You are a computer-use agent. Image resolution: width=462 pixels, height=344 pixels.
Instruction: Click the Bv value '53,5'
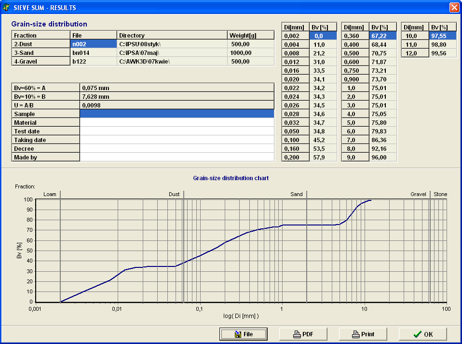pos(323,148)
